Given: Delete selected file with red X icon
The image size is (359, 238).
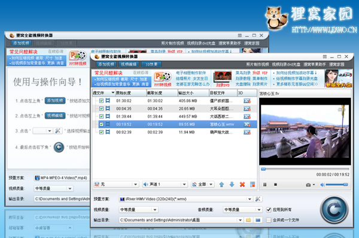Looking at the screenshot, I should (242, 184).
